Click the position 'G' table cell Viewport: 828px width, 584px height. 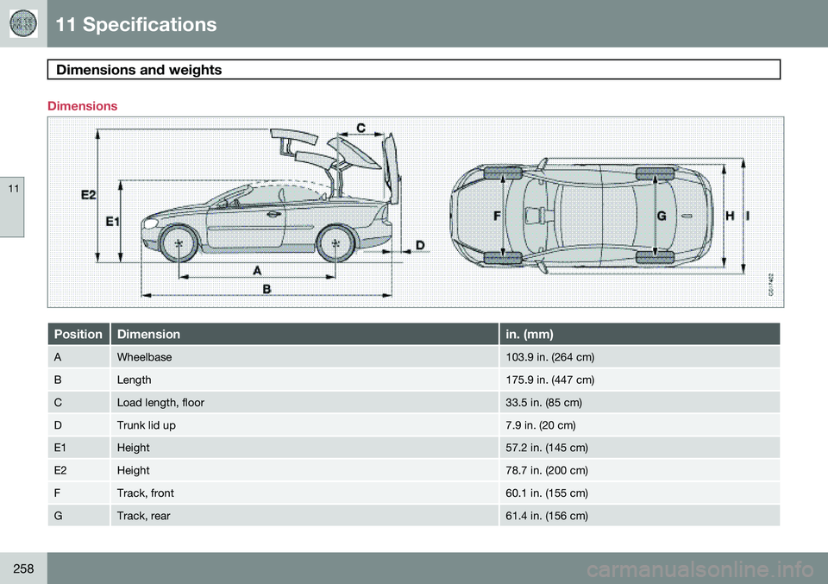(x=78, y=515)
